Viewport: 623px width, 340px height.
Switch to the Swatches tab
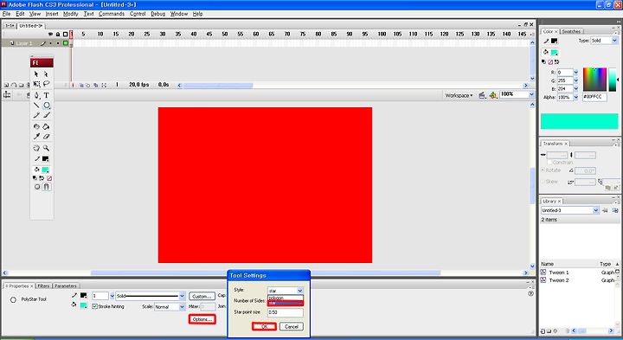[x=571, y=31]
